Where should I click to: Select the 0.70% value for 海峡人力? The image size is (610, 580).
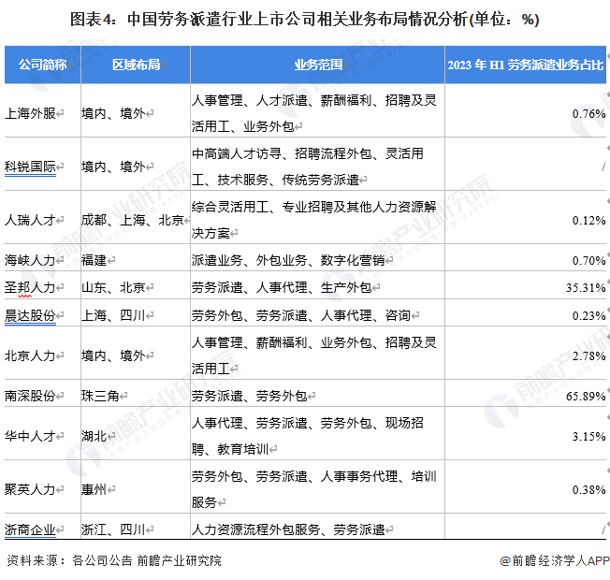click(x=588, y=261)
